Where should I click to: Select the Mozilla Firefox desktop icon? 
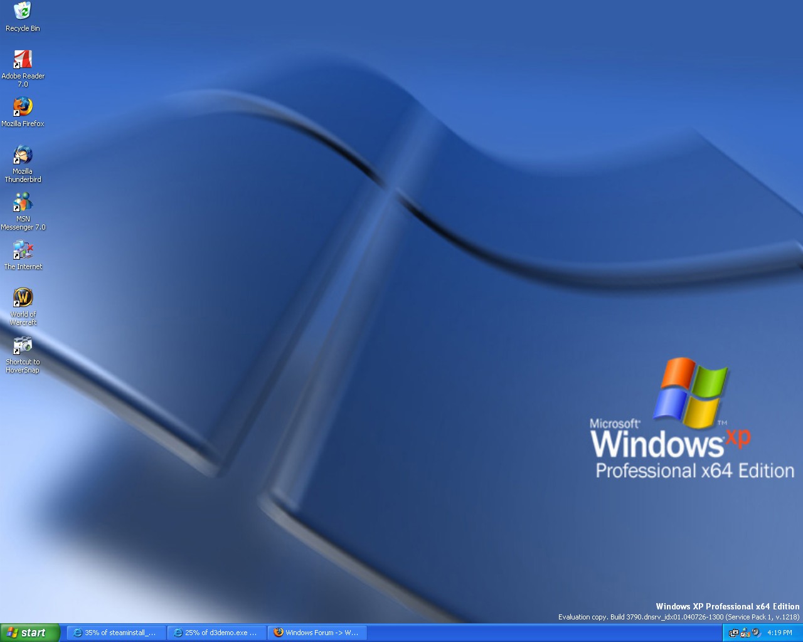(23, 112)
